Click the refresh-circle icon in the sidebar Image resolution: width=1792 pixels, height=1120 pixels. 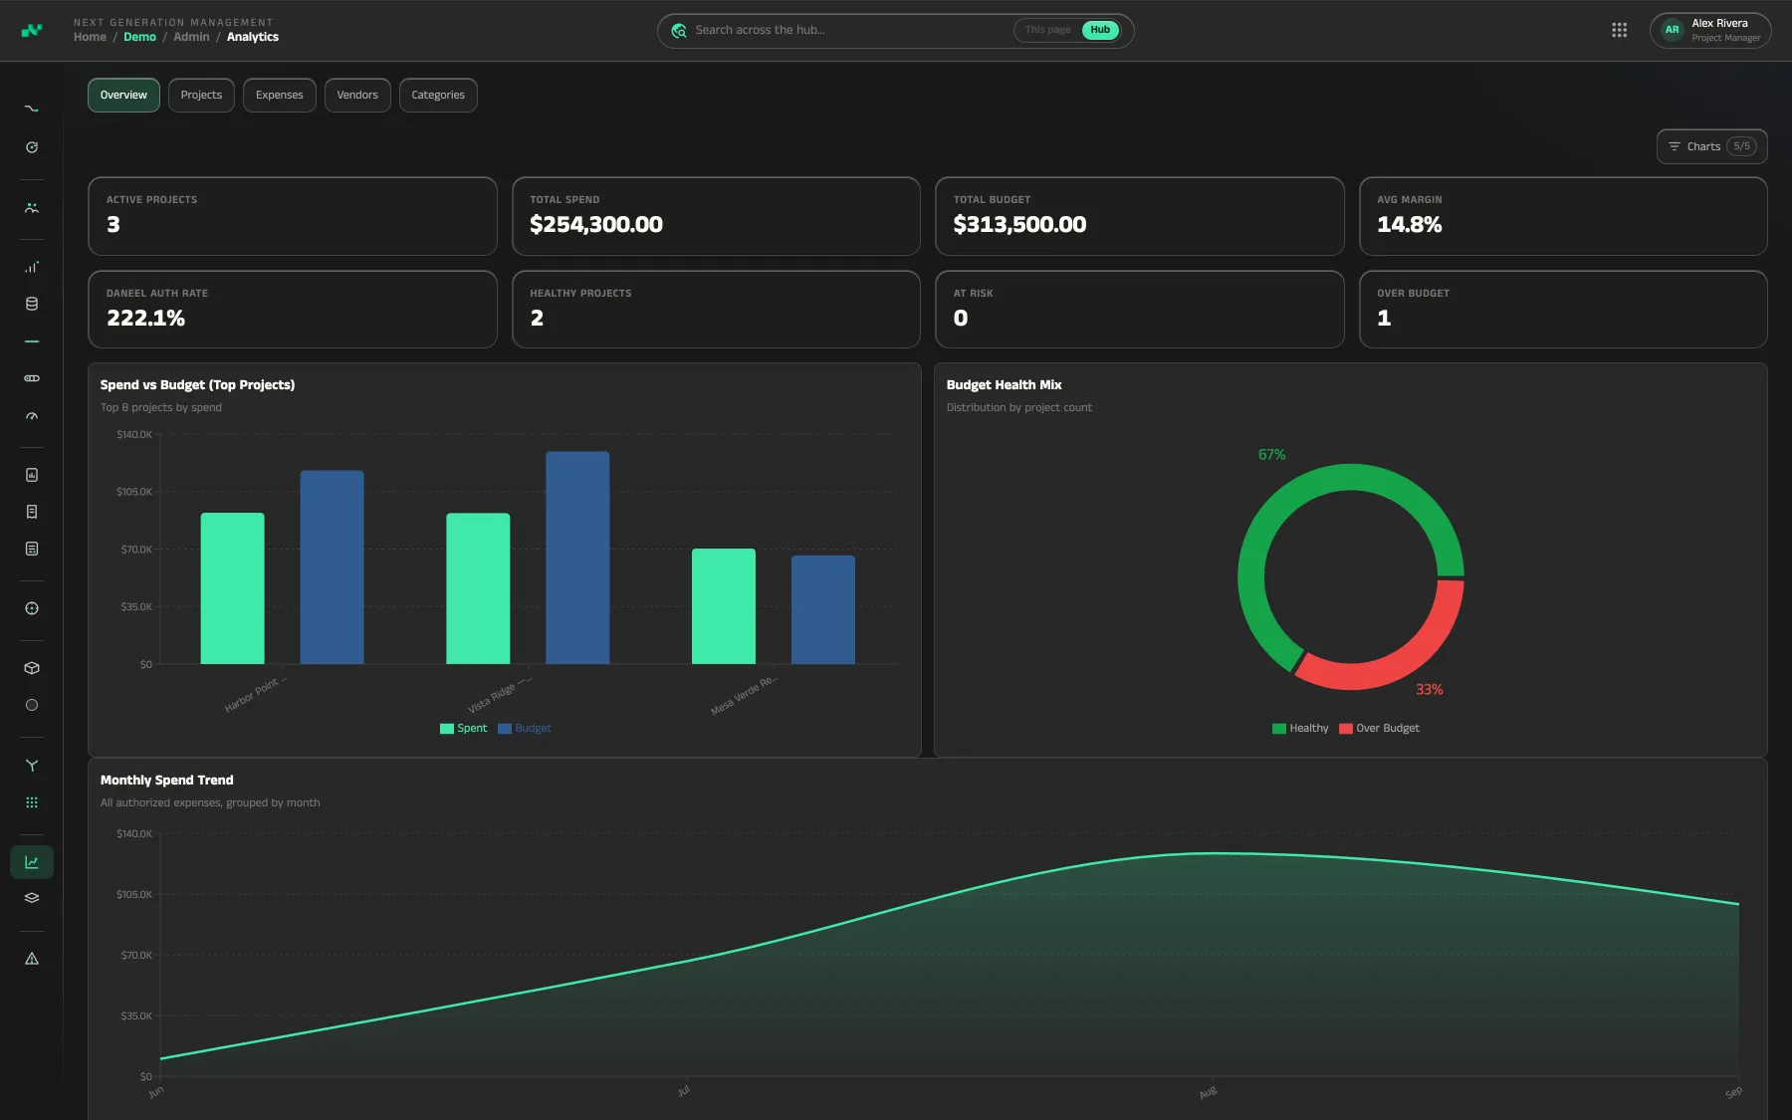pos(32,147)
